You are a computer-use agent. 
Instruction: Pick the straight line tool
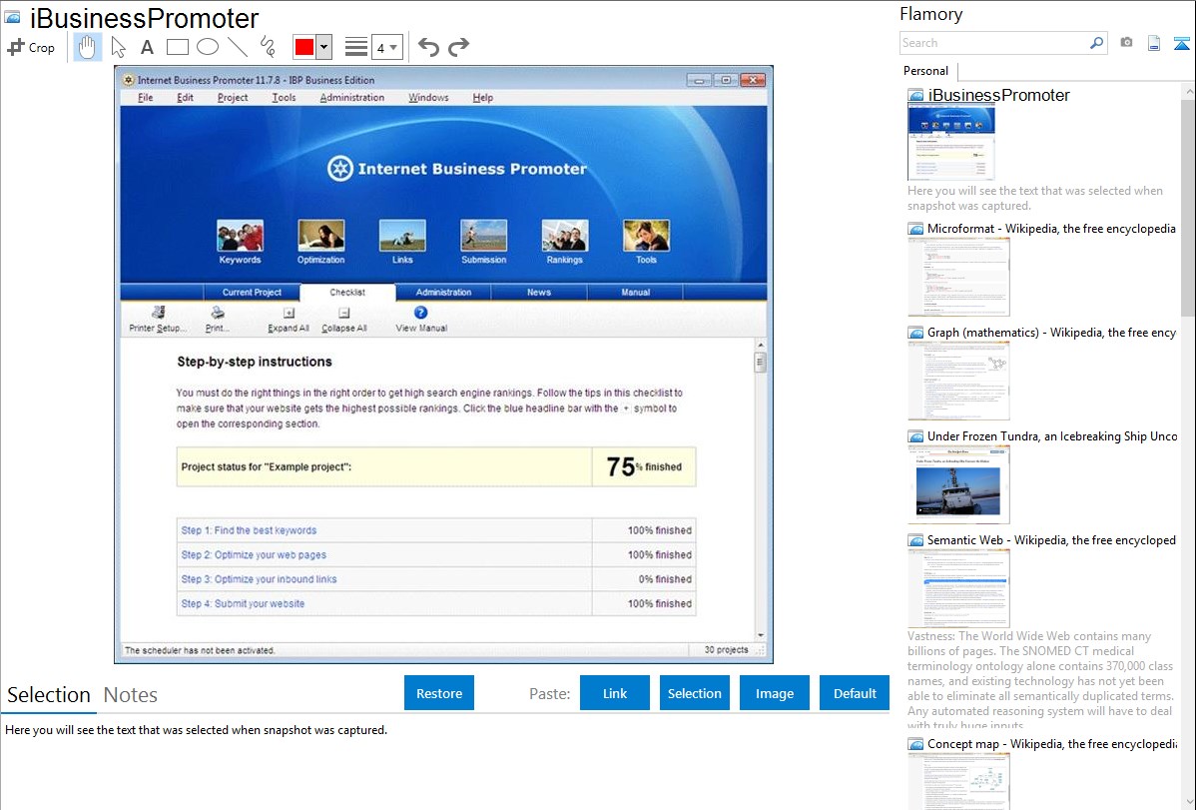(x=238, y=47)
